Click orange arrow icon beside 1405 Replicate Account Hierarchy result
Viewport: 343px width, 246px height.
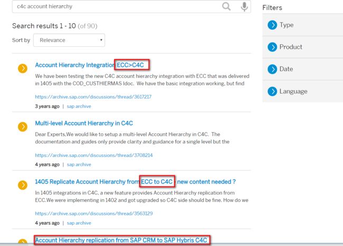click(23, 185)
